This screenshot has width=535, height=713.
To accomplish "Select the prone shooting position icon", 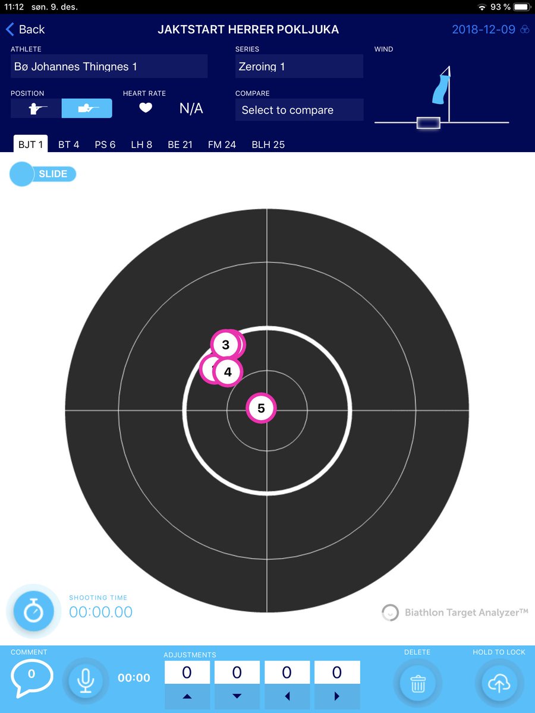I will pyautogui.click(x=87, y=108).
